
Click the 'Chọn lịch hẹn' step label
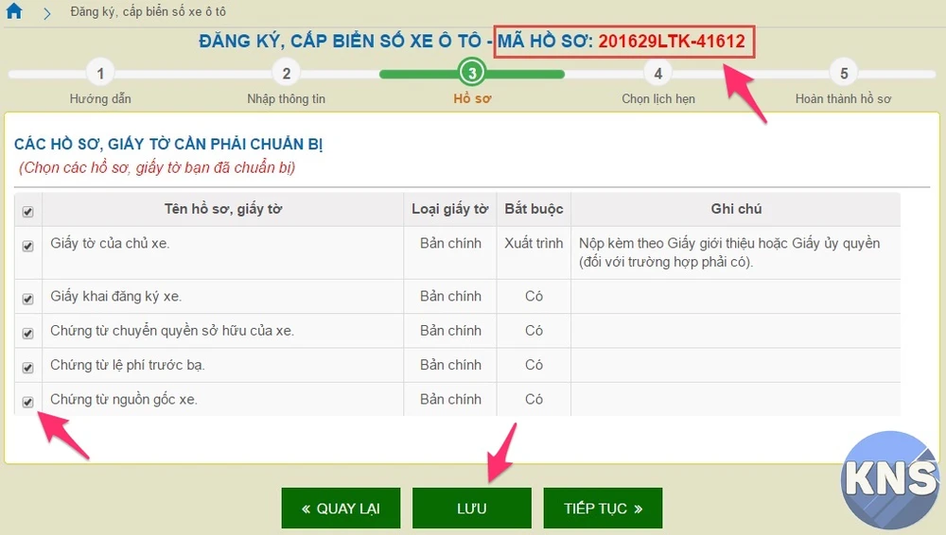coord(658,99)
